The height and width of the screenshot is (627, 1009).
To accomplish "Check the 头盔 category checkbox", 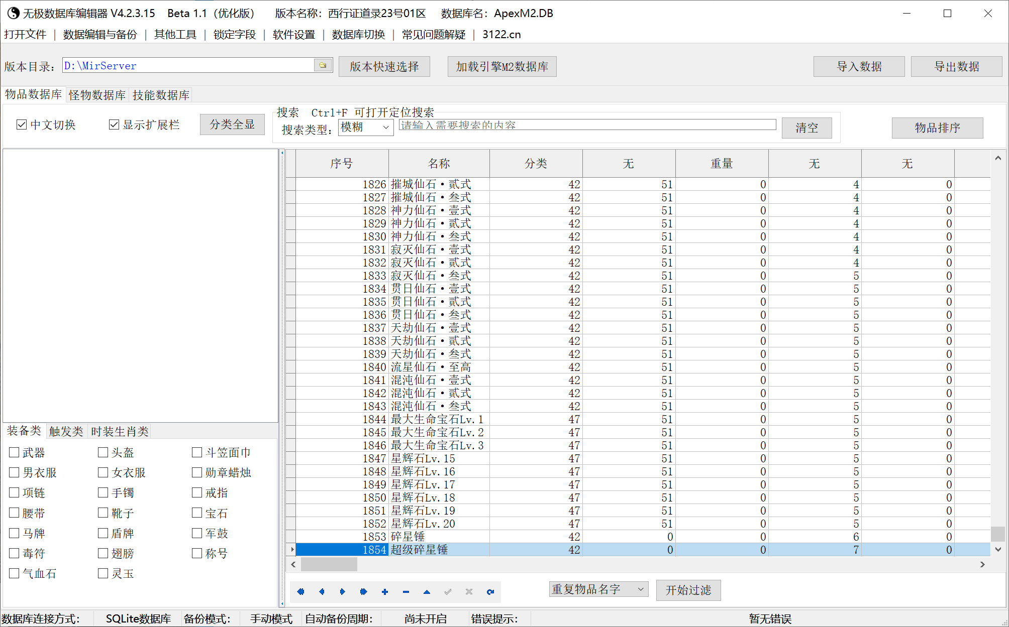I will pyautogui.click(x=103, y=452).
